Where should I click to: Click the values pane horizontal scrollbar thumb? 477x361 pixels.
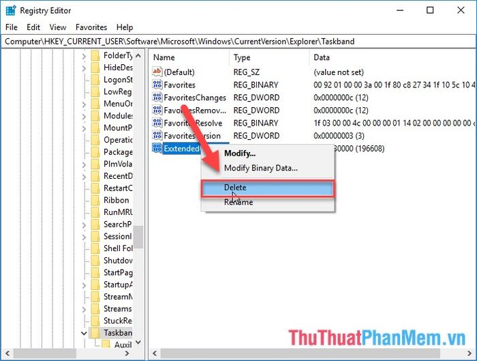(x=300, y=353)
